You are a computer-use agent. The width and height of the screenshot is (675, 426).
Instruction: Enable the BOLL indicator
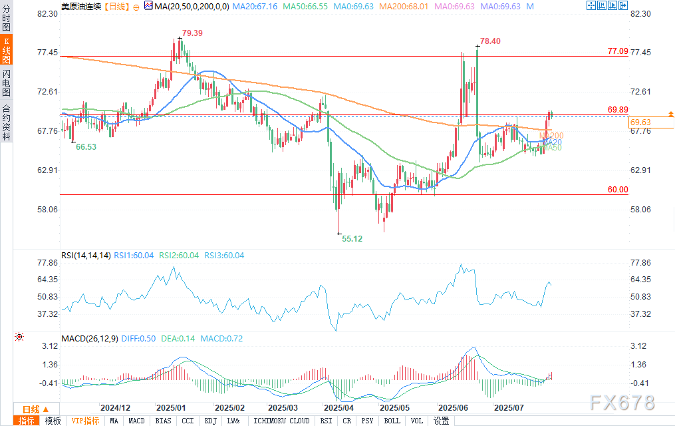click(392, 421)
